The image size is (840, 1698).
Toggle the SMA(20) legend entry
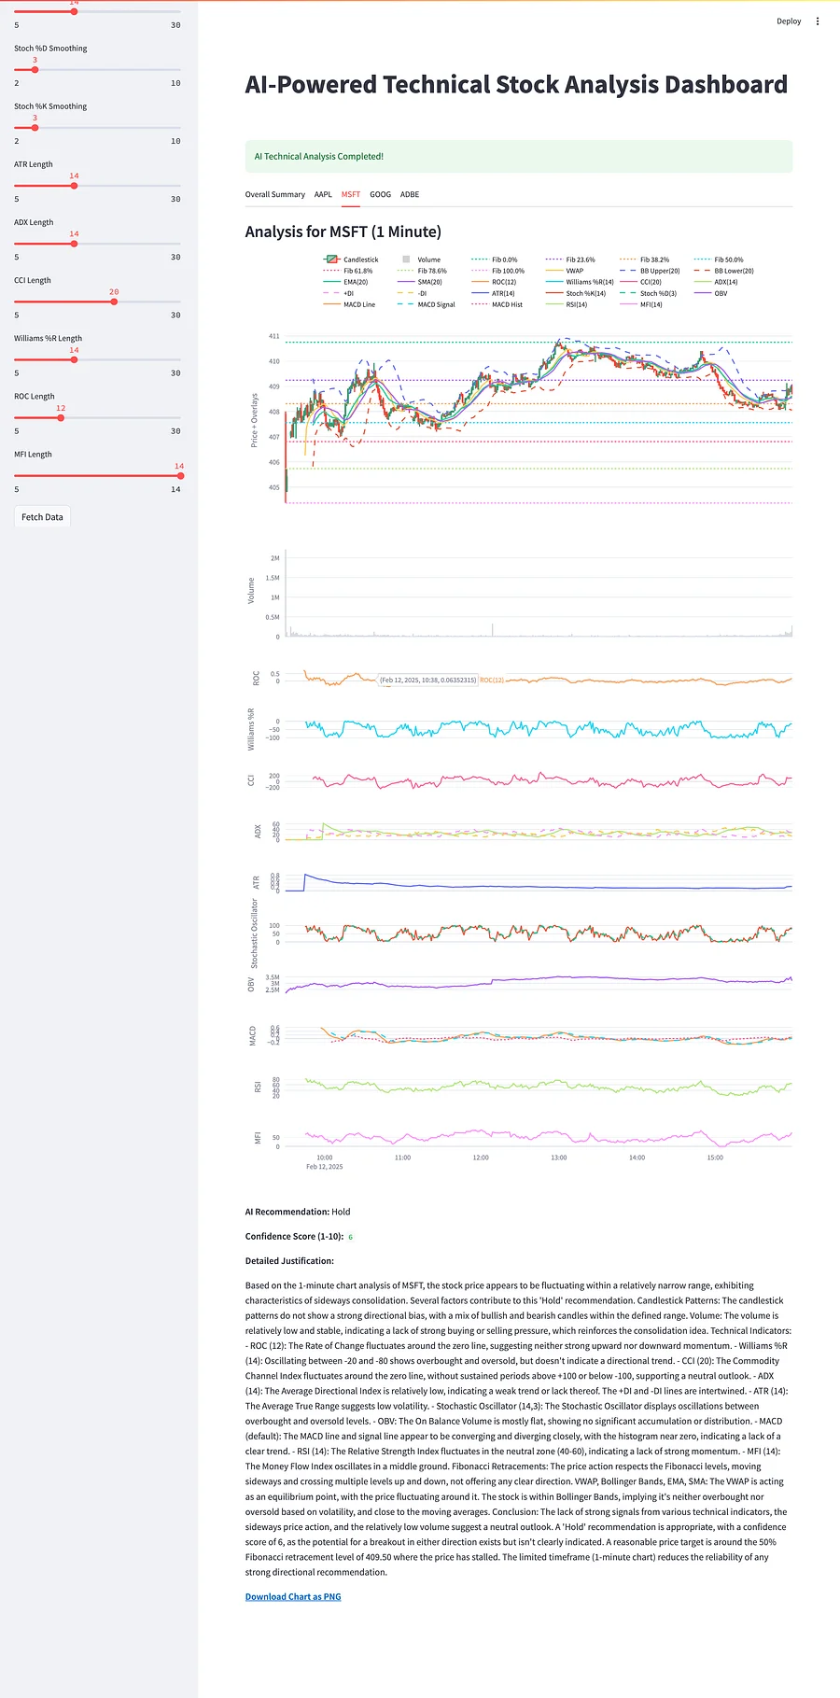coord(420,282)
